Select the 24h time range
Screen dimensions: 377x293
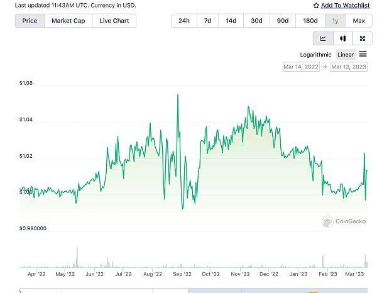pyautogui.click(x=184, y=21)
